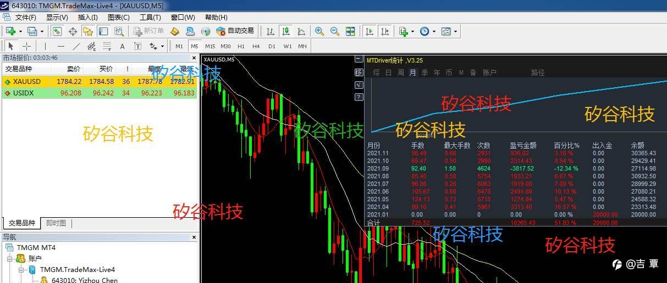Open the 插入(I) menu

[x=87, y=18]
